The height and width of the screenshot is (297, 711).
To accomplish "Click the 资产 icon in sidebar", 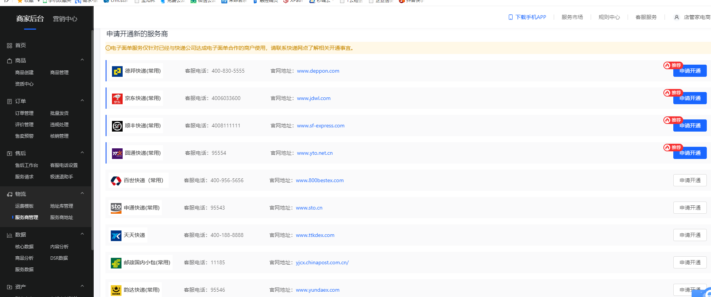I will click(10, 287).
